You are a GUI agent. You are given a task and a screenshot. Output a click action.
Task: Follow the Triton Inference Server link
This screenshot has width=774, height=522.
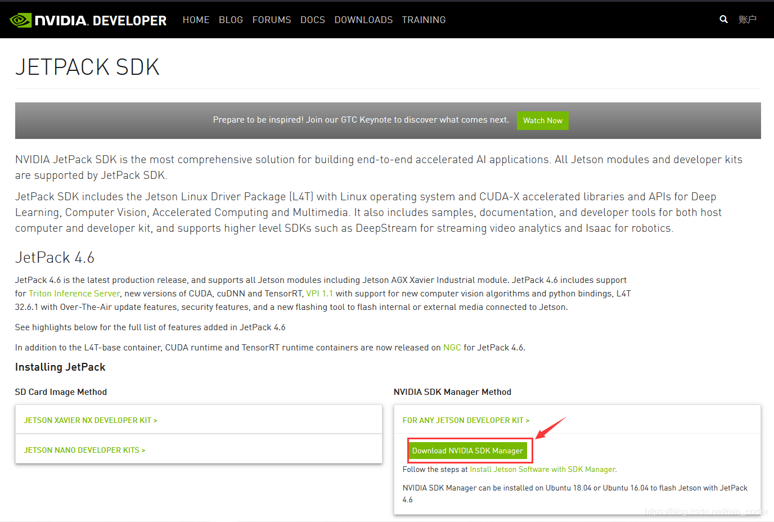click(74, 294)
